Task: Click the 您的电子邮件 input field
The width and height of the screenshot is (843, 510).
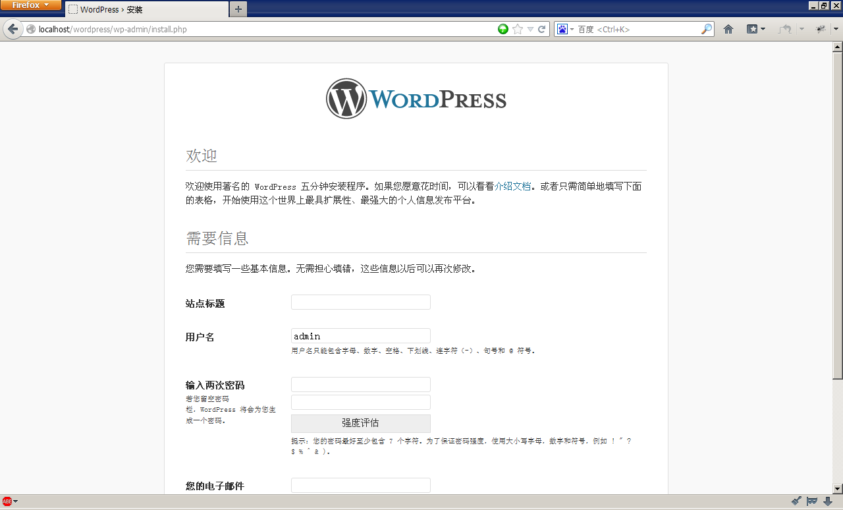Action: point(361,486)
